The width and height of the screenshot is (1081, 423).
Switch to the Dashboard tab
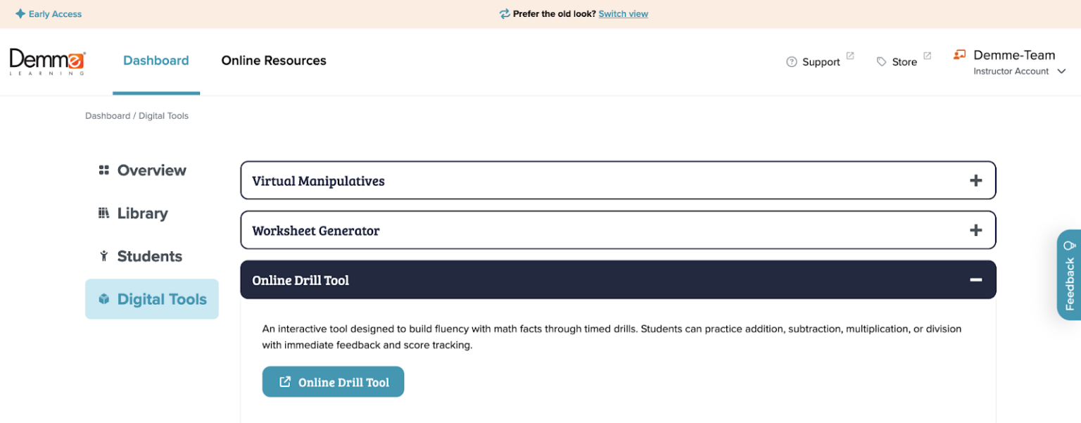[x=156, y=61]
